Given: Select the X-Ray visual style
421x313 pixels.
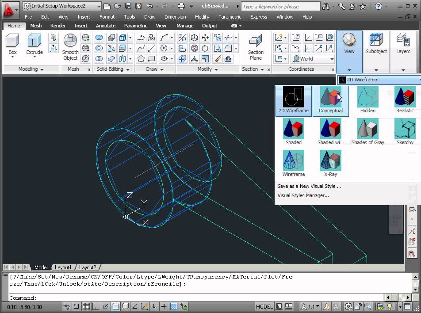Looking at the screenshot, I should click(330, 164).
